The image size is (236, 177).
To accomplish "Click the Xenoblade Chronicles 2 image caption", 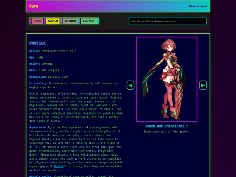I will pos(167,126).
